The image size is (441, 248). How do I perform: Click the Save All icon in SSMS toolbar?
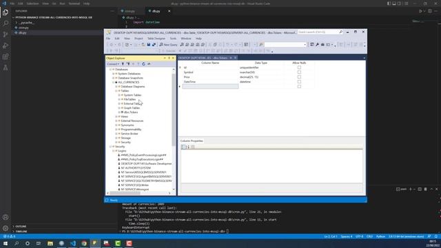pos(154,44)
